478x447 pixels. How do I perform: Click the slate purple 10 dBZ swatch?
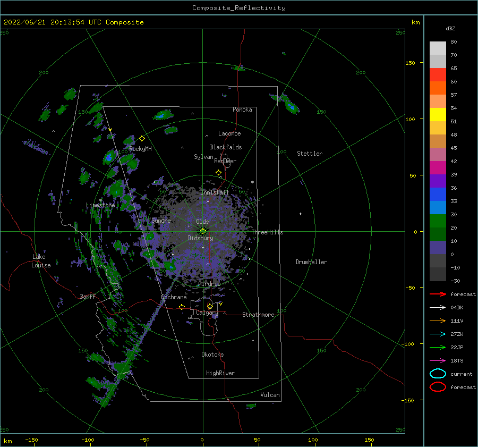click(x=438, y=248)
